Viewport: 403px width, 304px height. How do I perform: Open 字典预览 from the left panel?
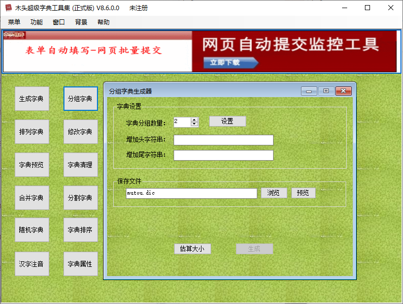point(32,165)
